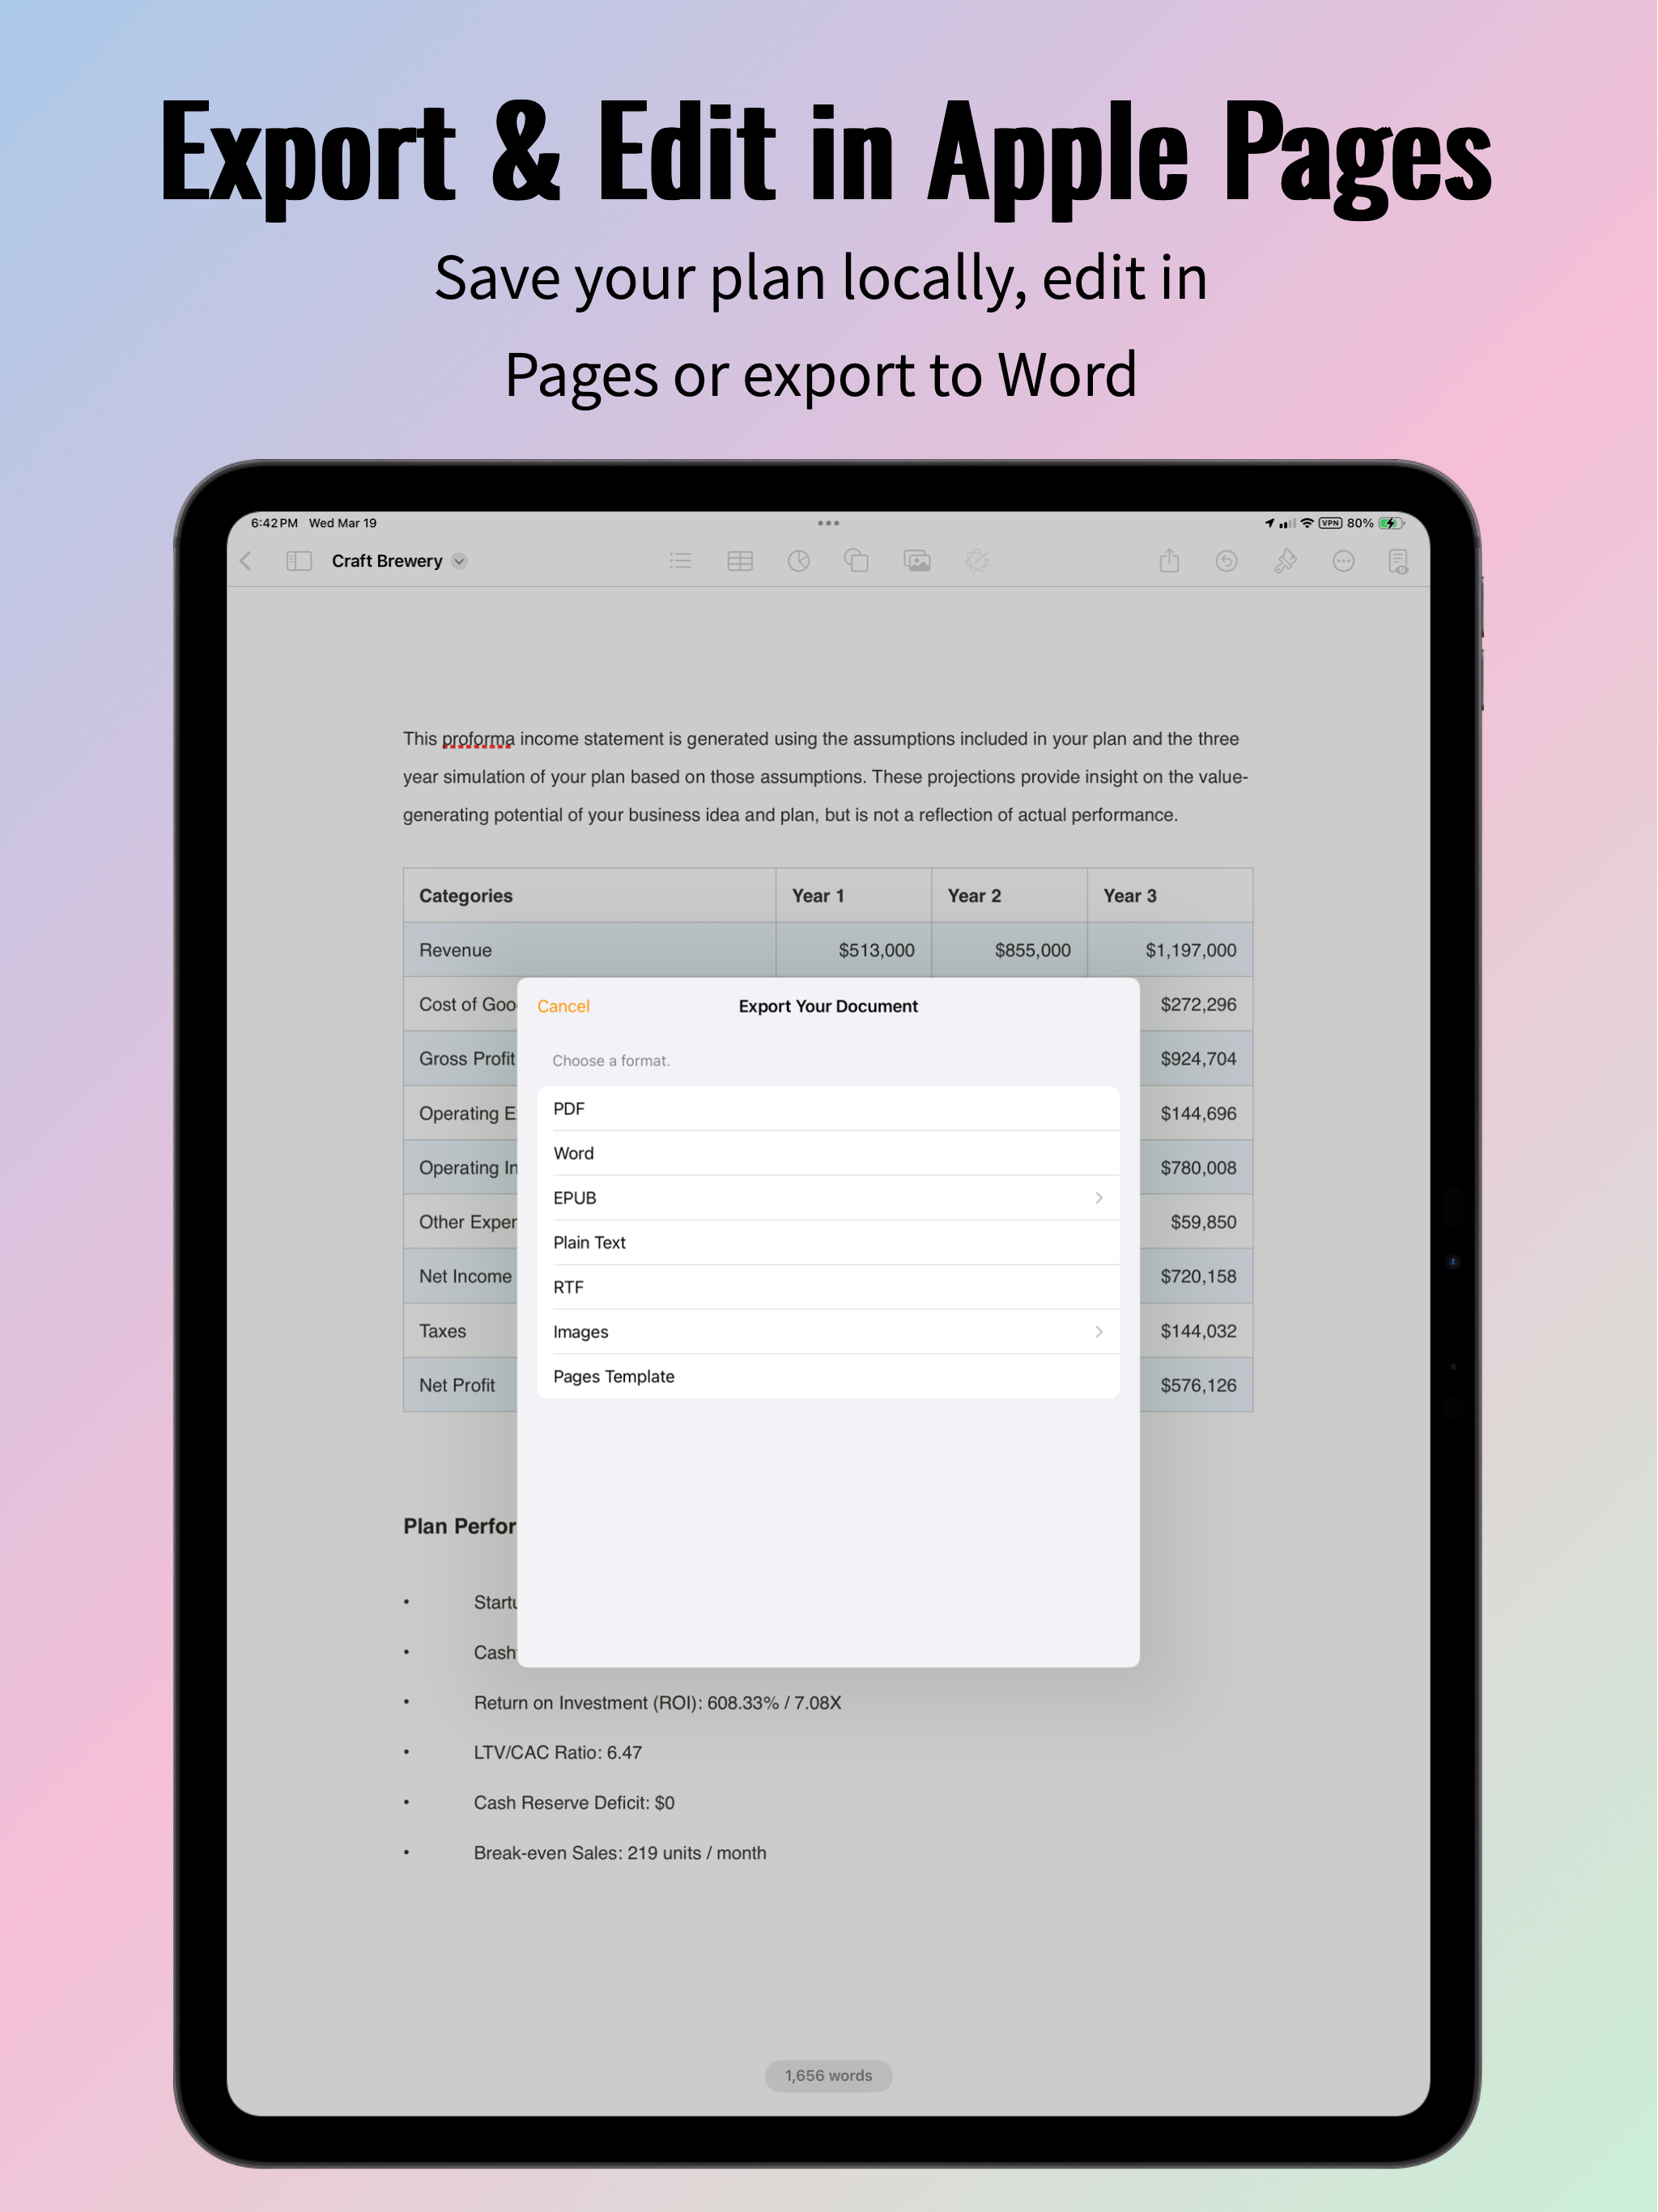Open the more options ellipsis menu
Image resolution: width=1658 pixels, height=2212 pixels.
pyautogui.click(x=1344, y=561)
